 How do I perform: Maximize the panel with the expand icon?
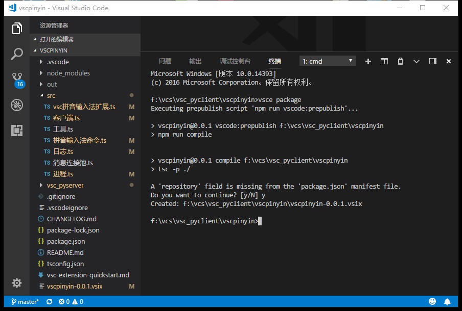pyautogui.click(x=432, y=61)
